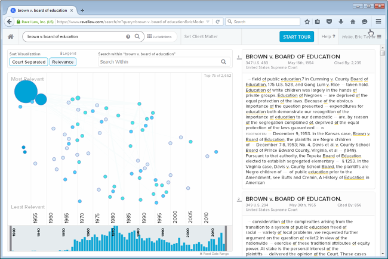The height and width of the screenshot is (259, 388).
Task: Click the '349 U.S. 294' citation
Action: [257, 205]
